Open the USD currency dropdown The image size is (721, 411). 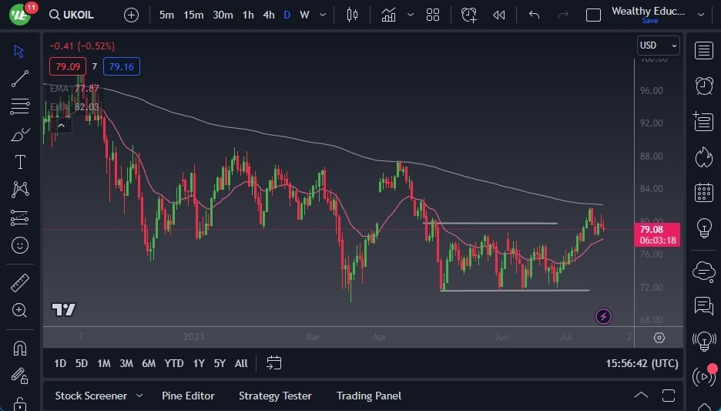pos(659,45)
